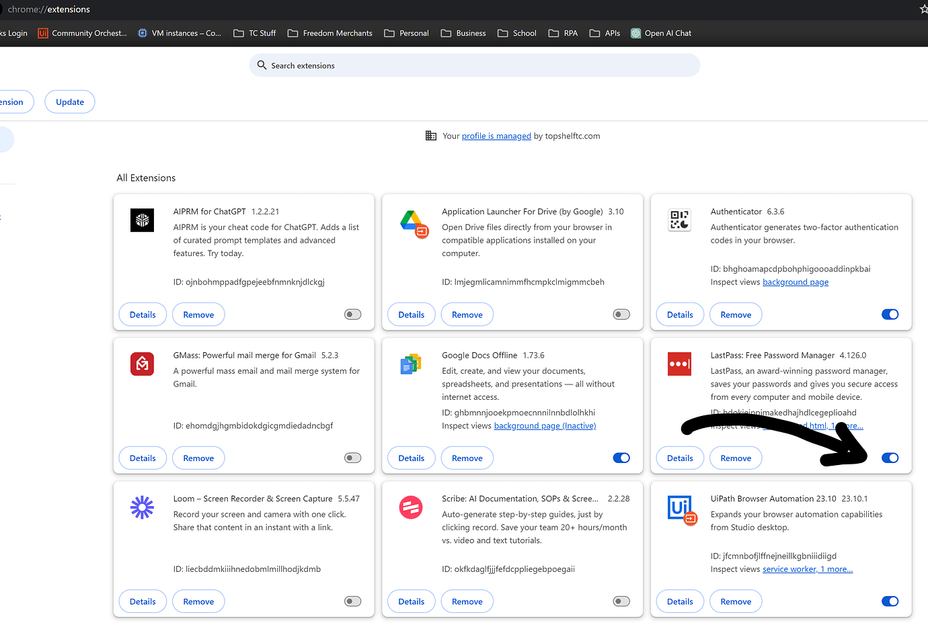Click the Authenticator QR-code icon

click(679, 220)
